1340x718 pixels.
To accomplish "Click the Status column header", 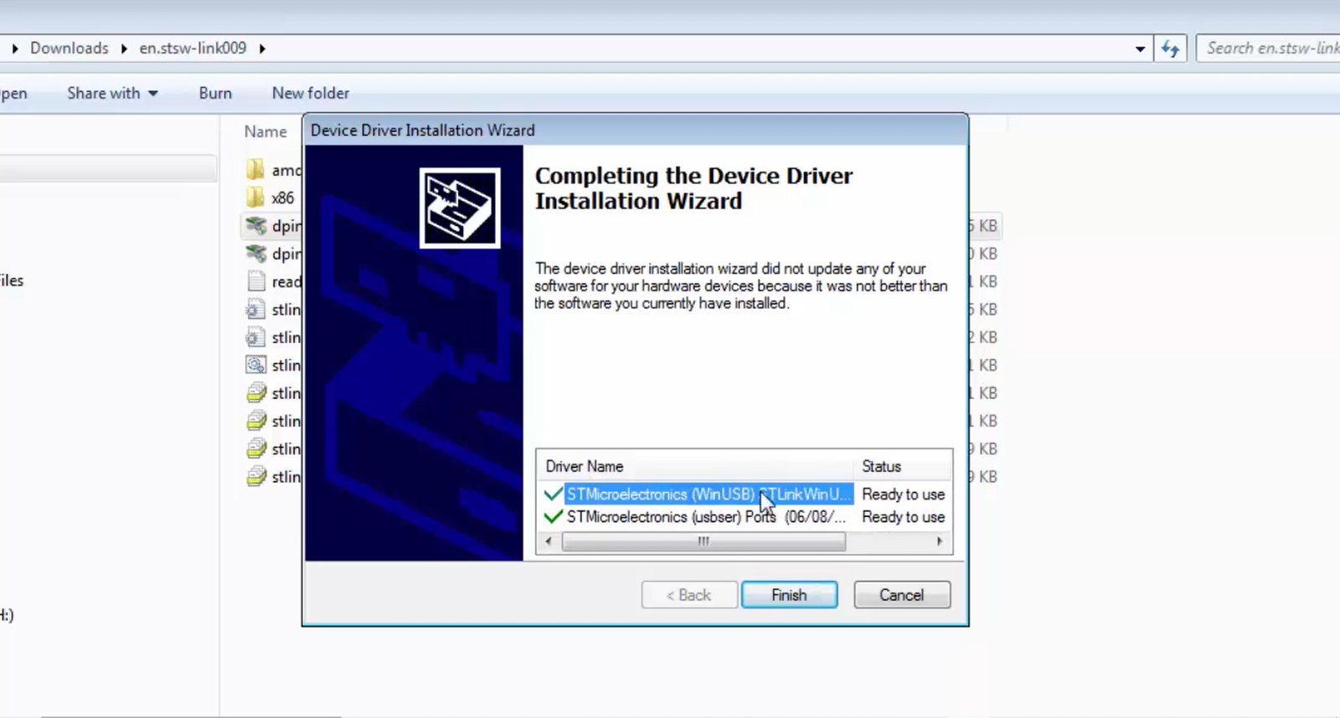I will (x=881, y=466).
